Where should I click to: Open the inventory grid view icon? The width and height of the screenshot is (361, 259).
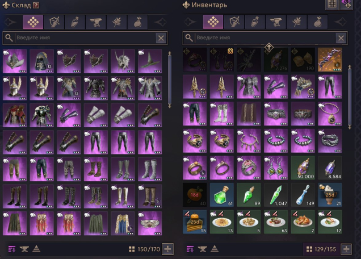point(331,5)
